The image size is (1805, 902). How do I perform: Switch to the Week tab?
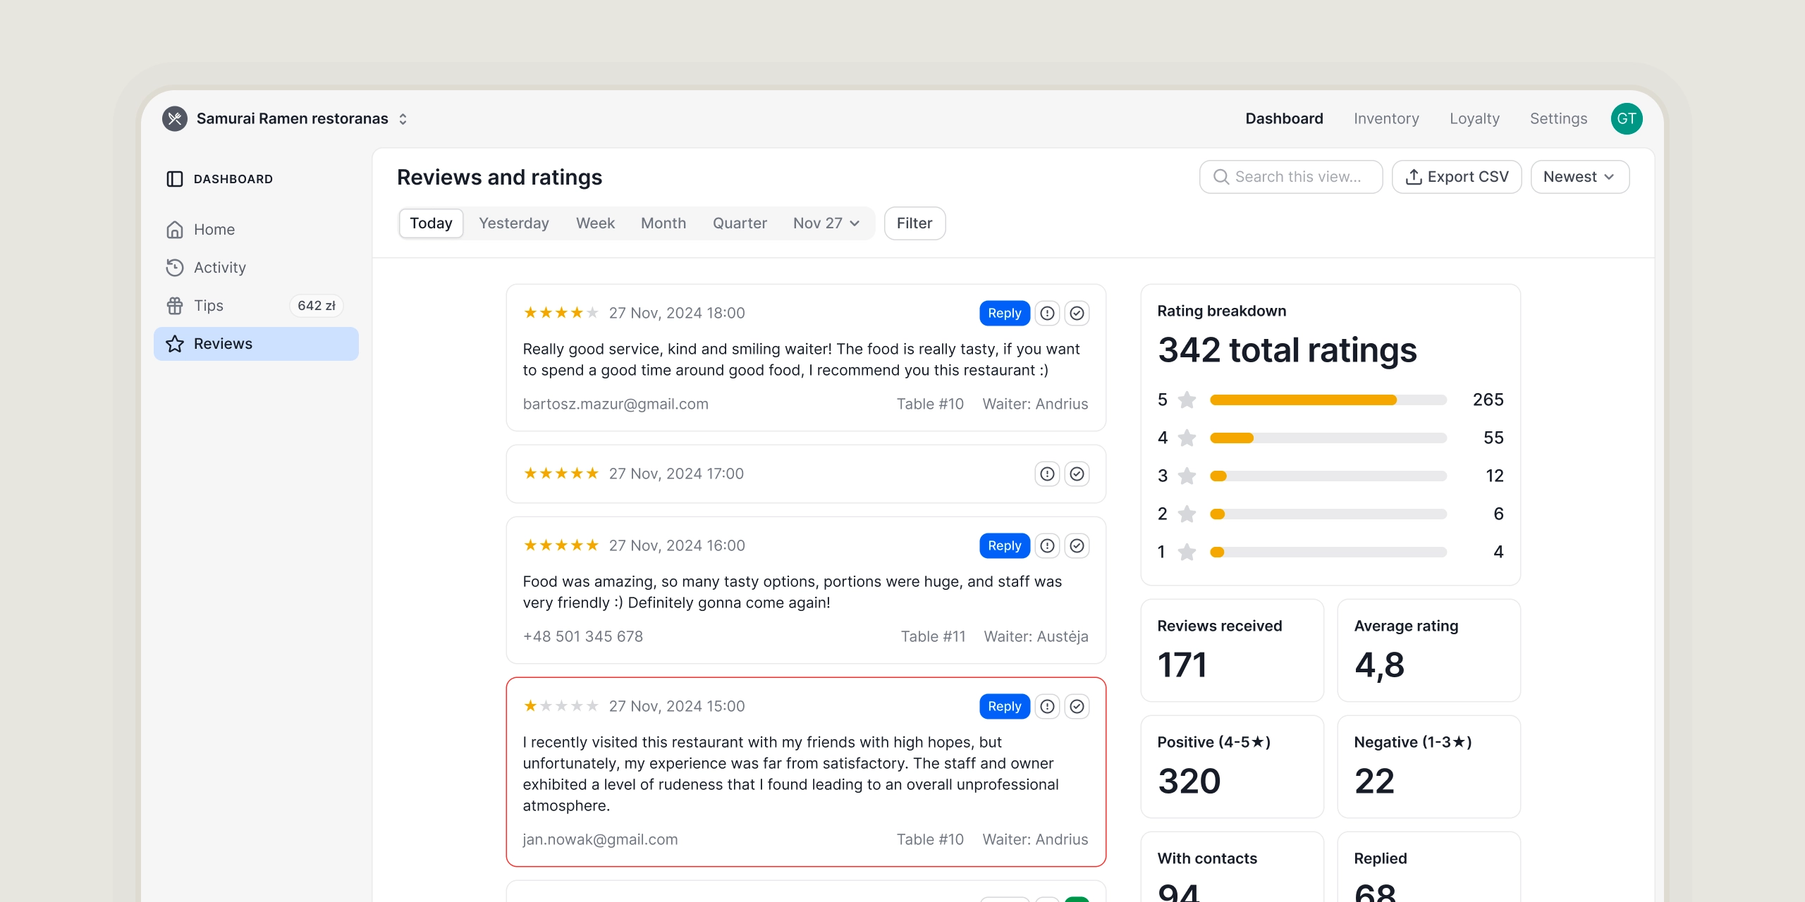click(x=595, y=223)
